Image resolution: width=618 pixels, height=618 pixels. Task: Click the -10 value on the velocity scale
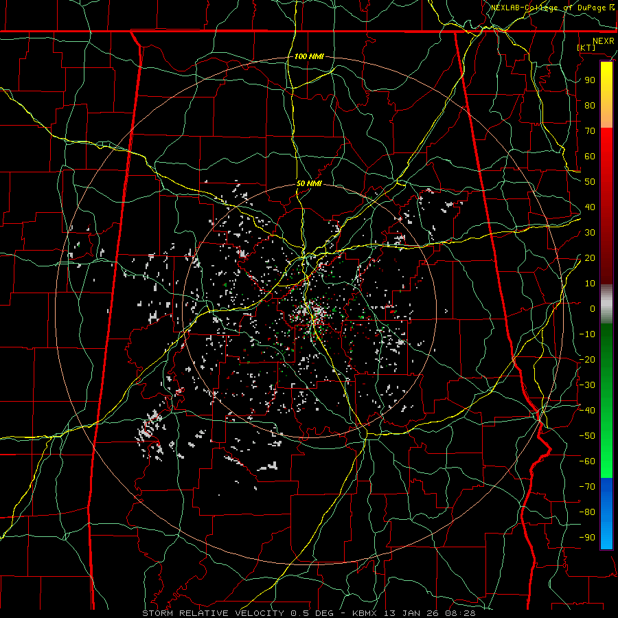587,334
